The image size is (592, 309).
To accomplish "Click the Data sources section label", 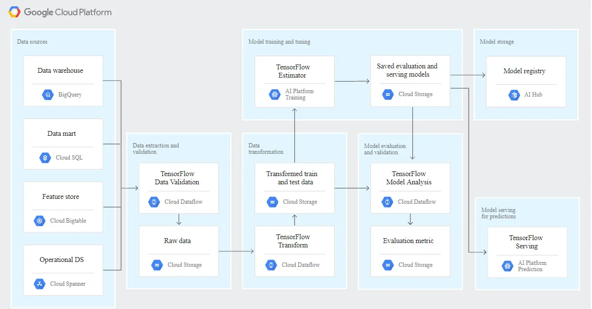I will tap(32, 42).
